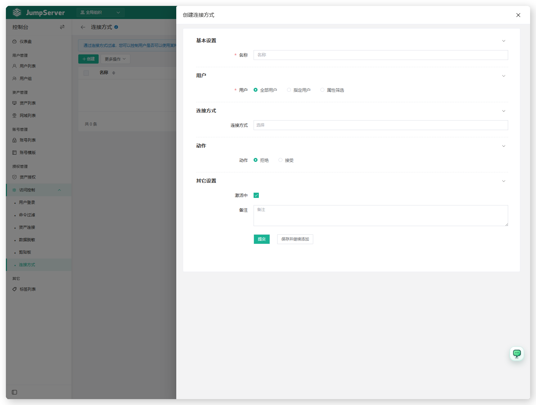Image resolution: width=536 pixels, height=405 pixels.
Task: Uncheck the 激活中 checkbox
Action: tap(256, 195)
